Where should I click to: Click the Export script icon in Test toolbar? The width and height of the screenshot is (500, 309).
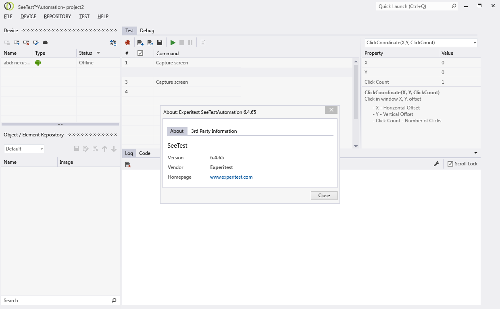pyautogui.click(x=150, y=43)
